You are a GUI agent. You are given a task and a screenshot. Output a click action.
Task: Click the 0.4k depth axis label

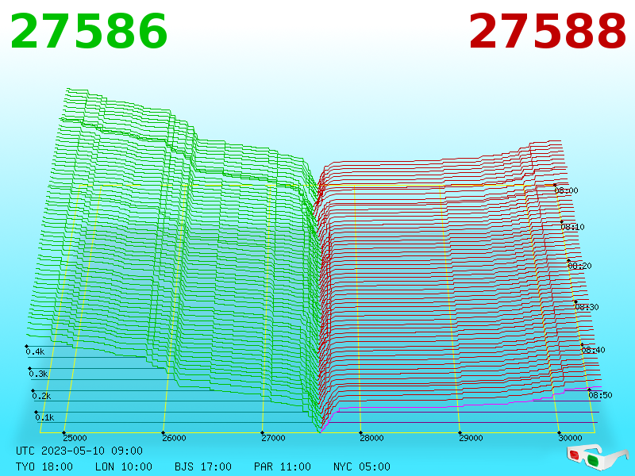(35, 351)
